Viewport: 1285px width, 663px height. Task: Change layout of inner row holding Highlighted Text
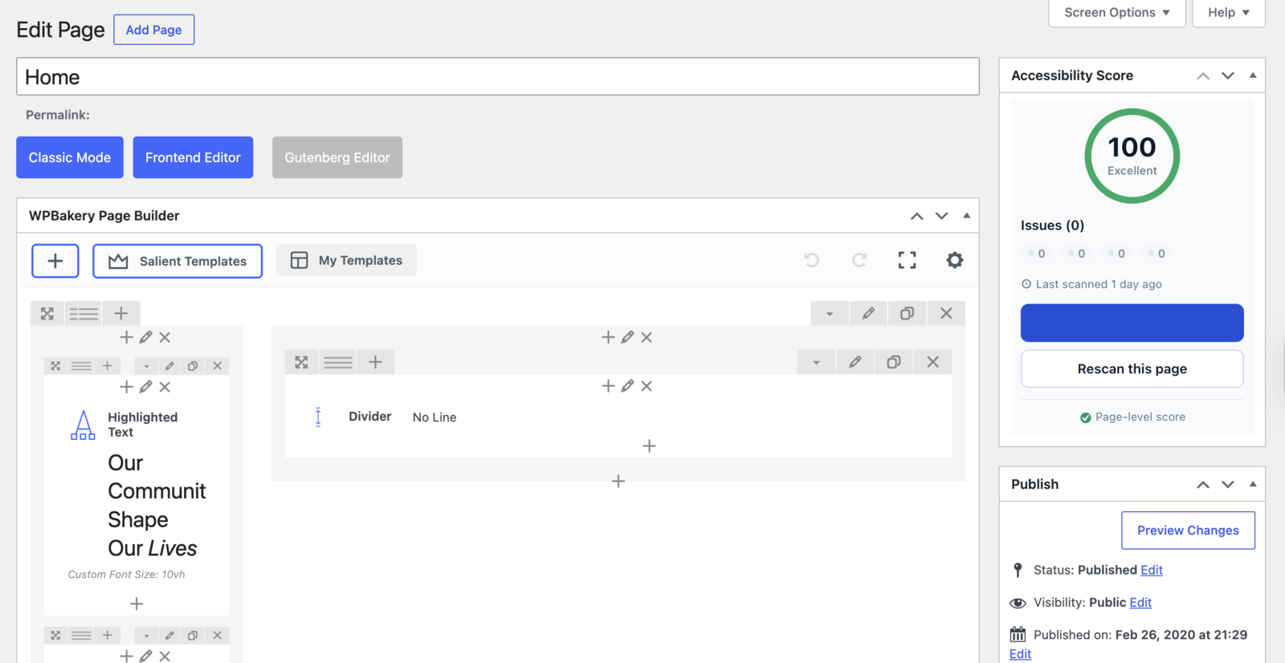pos(81,366)
